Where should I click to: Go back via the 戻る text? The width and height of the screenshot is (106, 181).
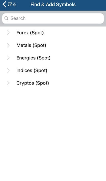click(12, 5)
